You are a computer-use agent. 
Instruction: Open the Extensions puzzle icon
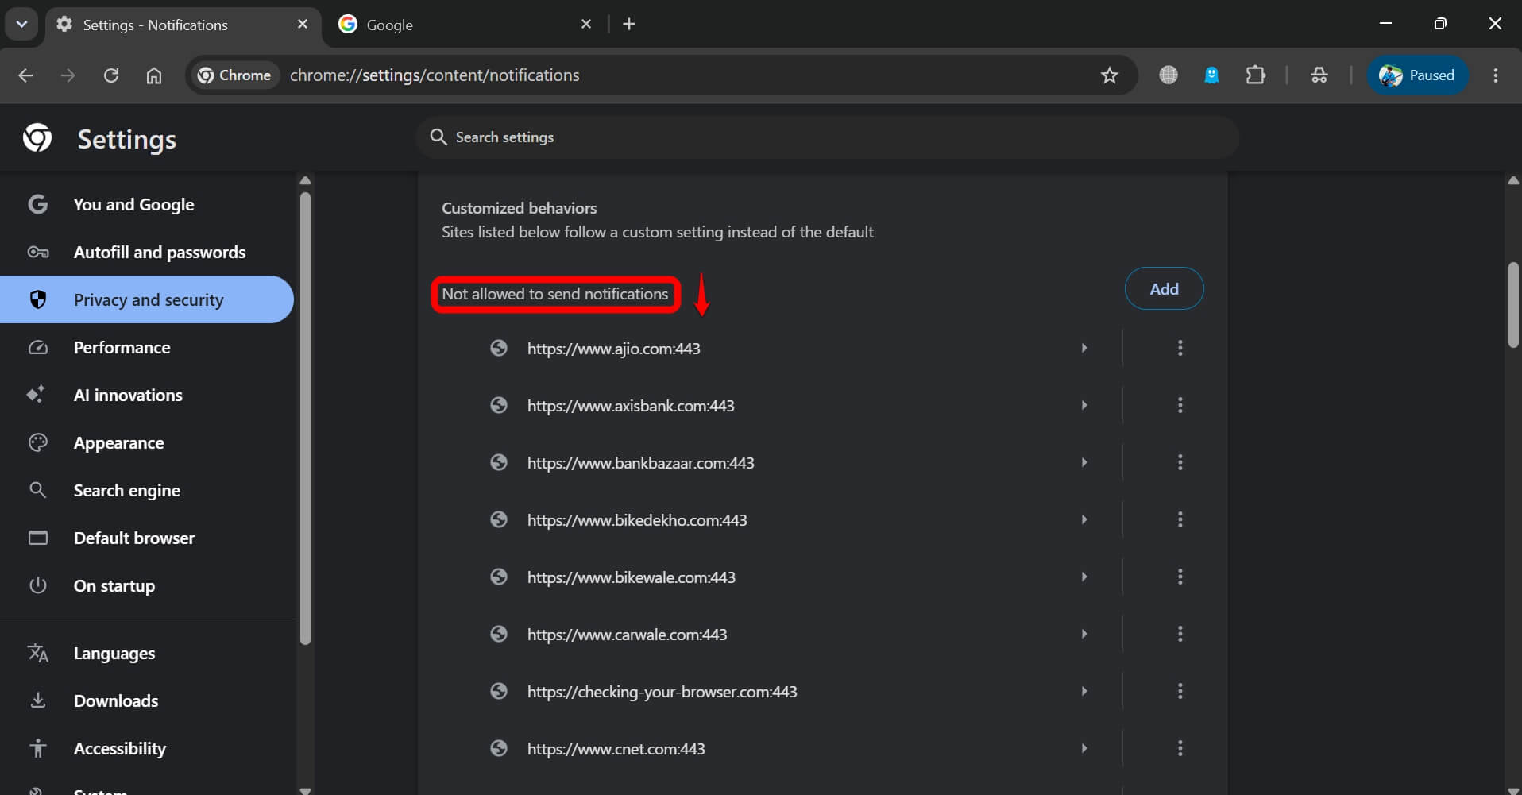[x=1256, y=75]
